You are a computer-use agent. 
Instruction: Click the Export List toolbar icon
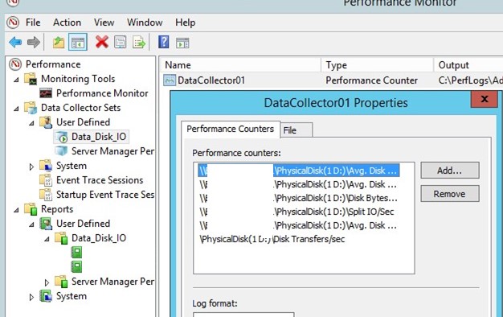tap(139, 43)
